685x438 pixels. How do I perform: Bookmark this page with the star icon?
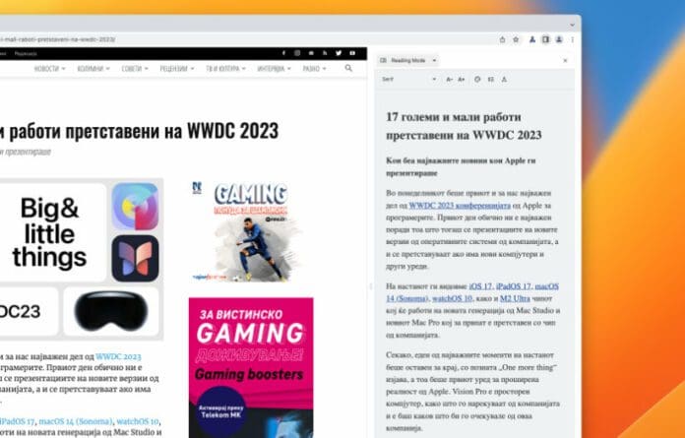click(x=516, y=39)
